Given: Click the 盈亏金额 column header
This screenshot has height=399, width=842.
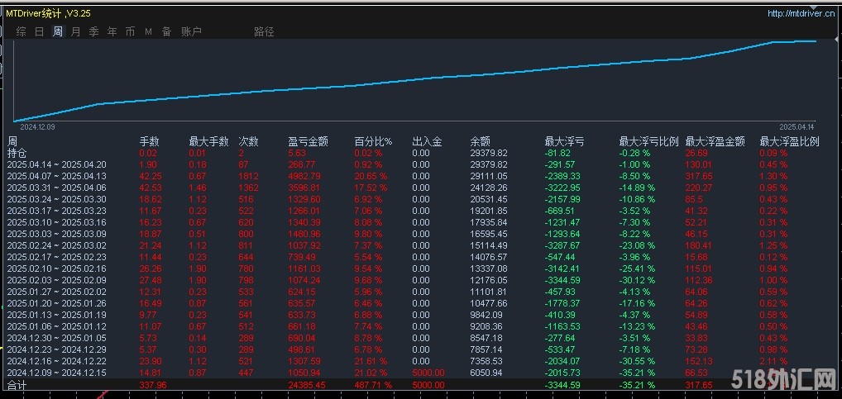Looking at the screenshot, I should [x=308, y=141].
